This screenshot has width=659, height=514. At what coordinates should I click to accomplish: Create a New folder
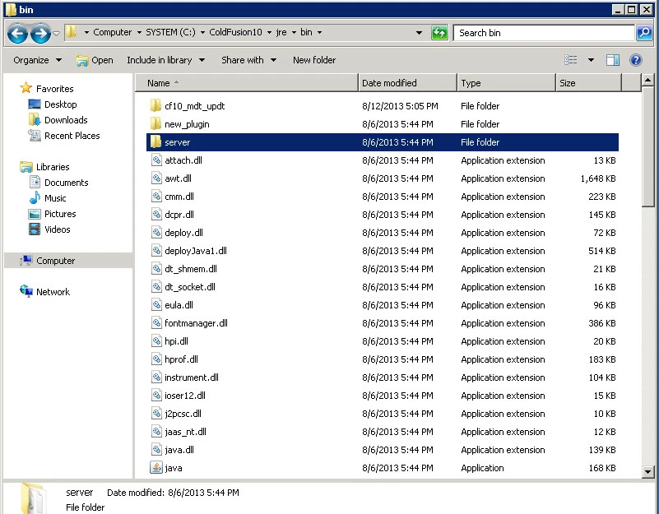click(314, 60)
